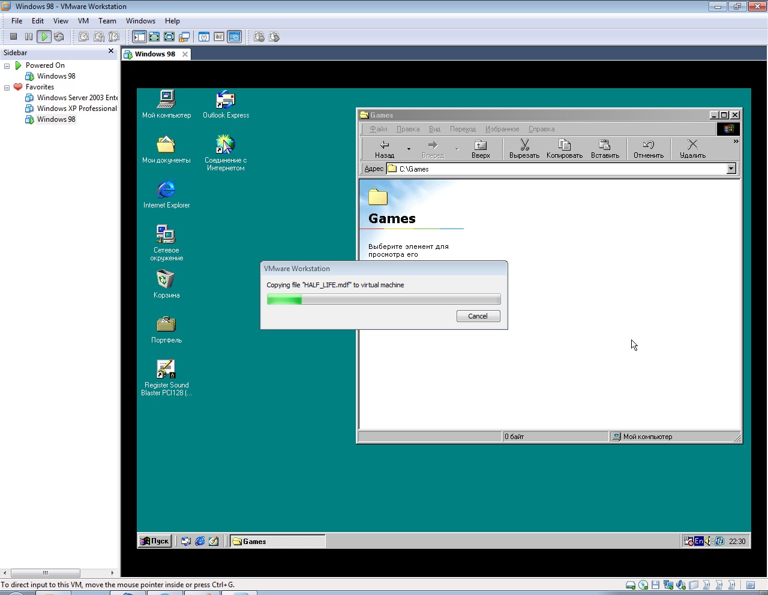
Task: Click the Вырезать scissors icon
Action: point(524,145)
